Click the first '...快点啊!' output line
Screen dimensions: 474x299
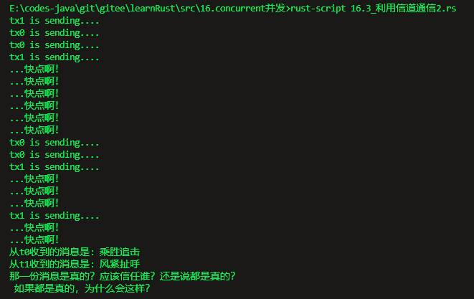point(34,70)
